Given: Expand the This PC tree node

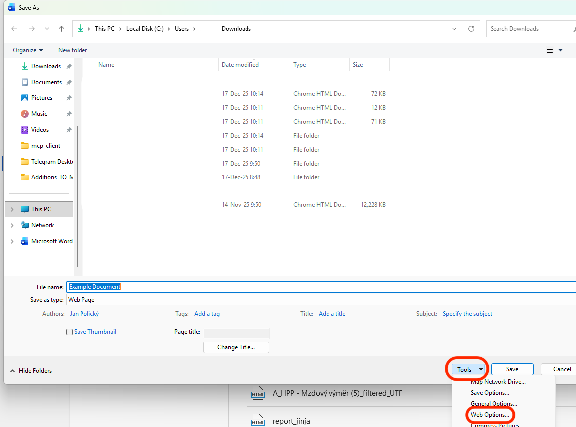Looking at the screenshot, I should click(12, 209).
